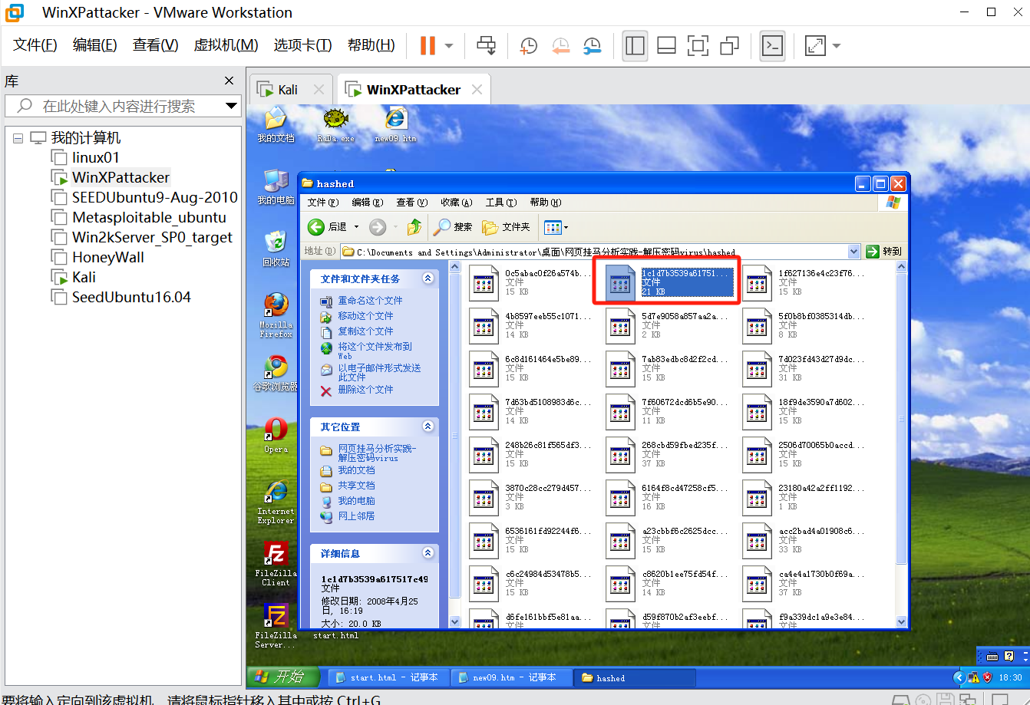This screenshot has height=705, width=1030.
Task: Select file acc2bad4a01908c6
Action: pos(804,540)
